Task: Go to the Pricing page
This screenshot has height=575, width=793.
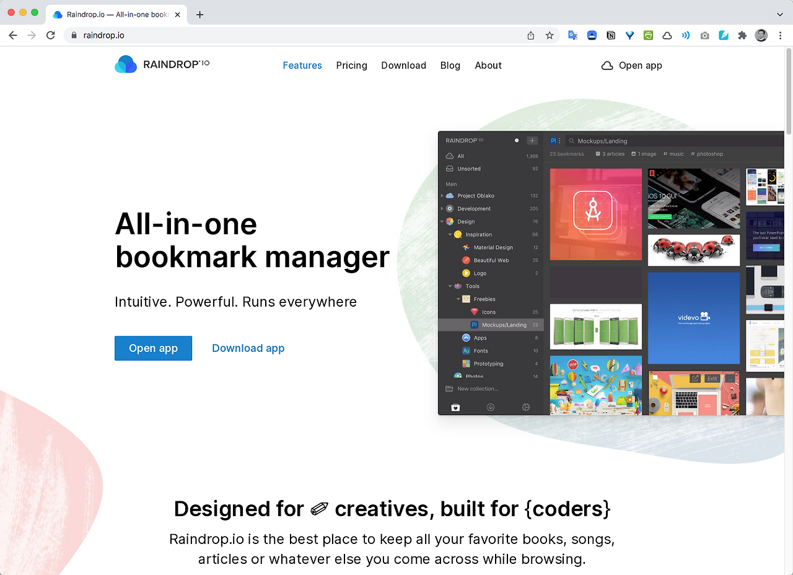Action: coord(352,65)
